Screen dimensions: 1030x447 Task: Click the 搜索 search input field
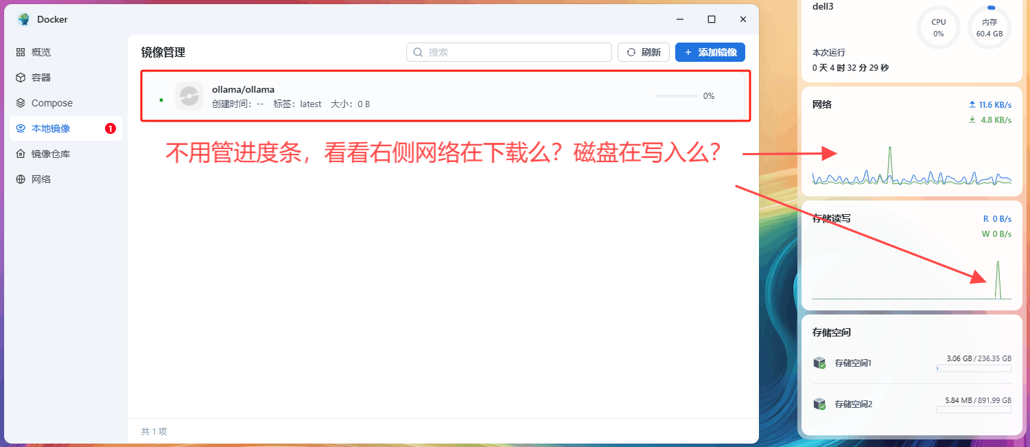pyautogui.click(x=515, y=52)
